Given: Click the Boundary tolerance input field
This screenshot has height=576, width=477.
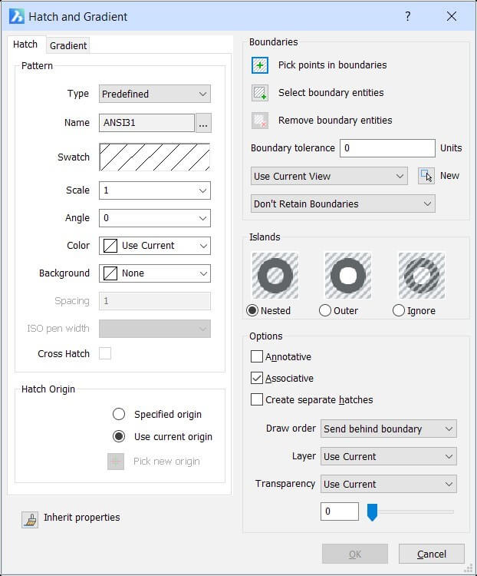Looking at the screenshot, I should pos(387,148).
